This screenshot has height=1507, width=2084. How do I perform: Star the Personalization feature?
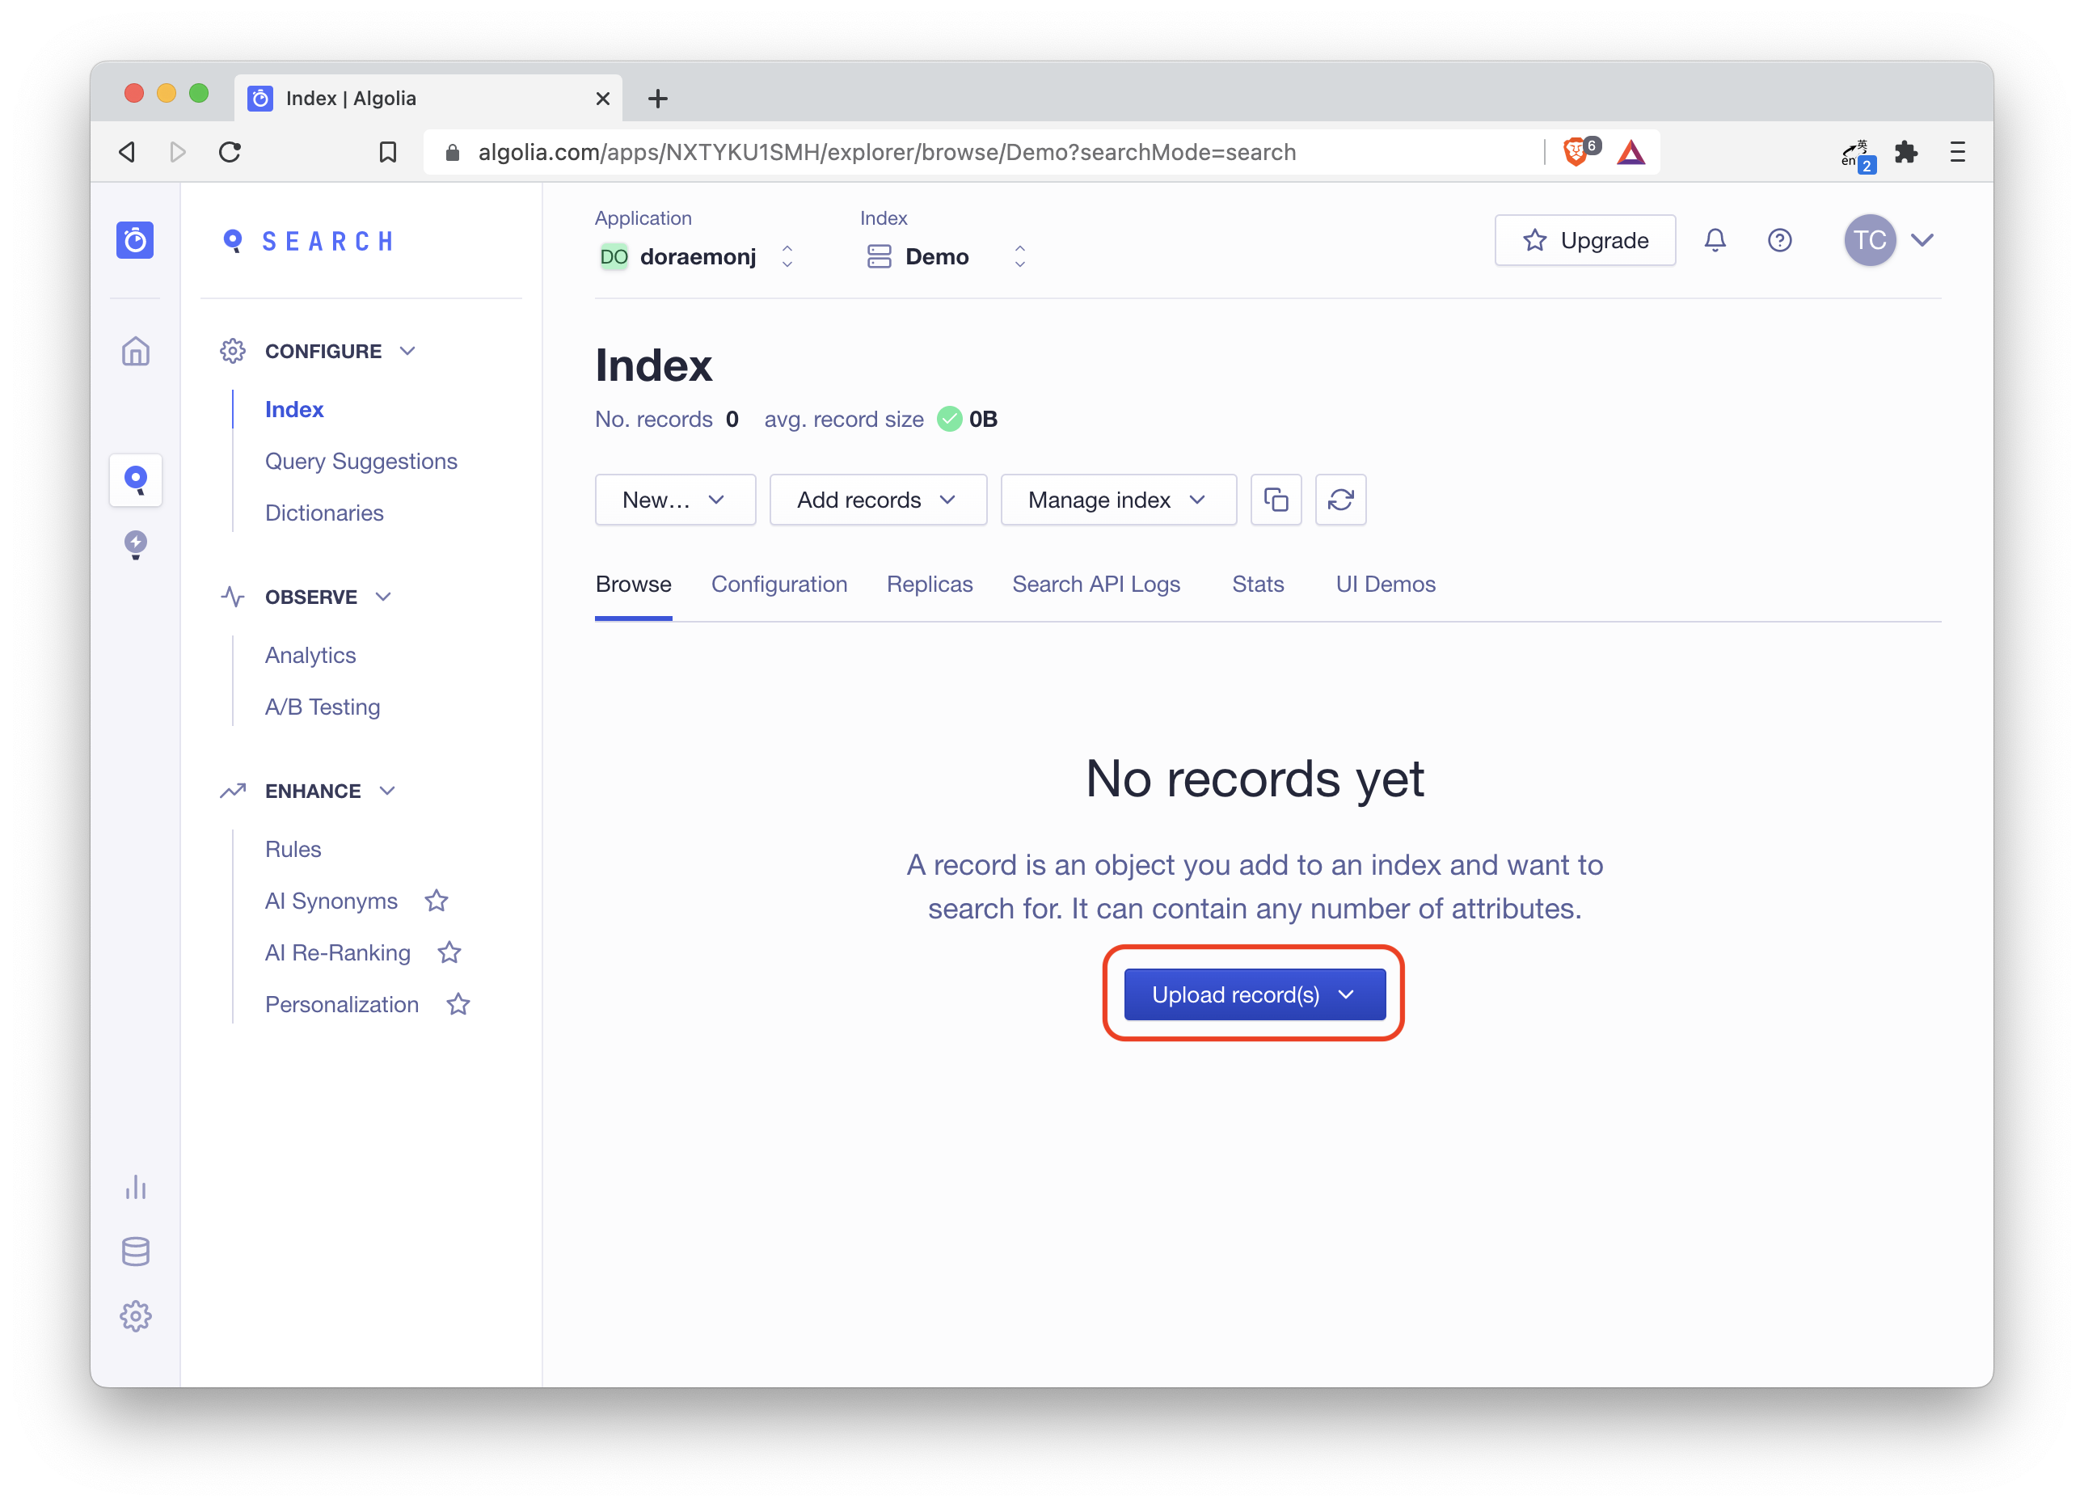(458, 1003)
